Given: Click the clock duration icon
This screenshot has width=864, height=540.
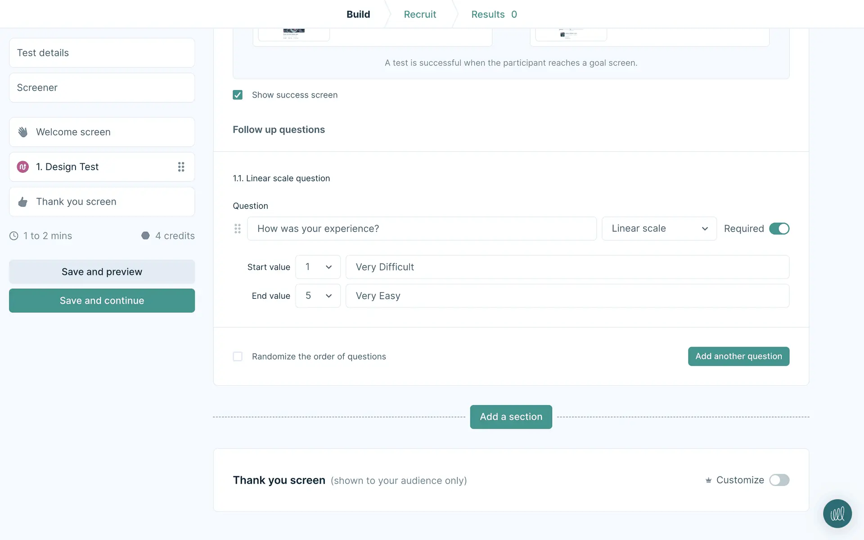Looking at the screenshot, I should [14, 236].
